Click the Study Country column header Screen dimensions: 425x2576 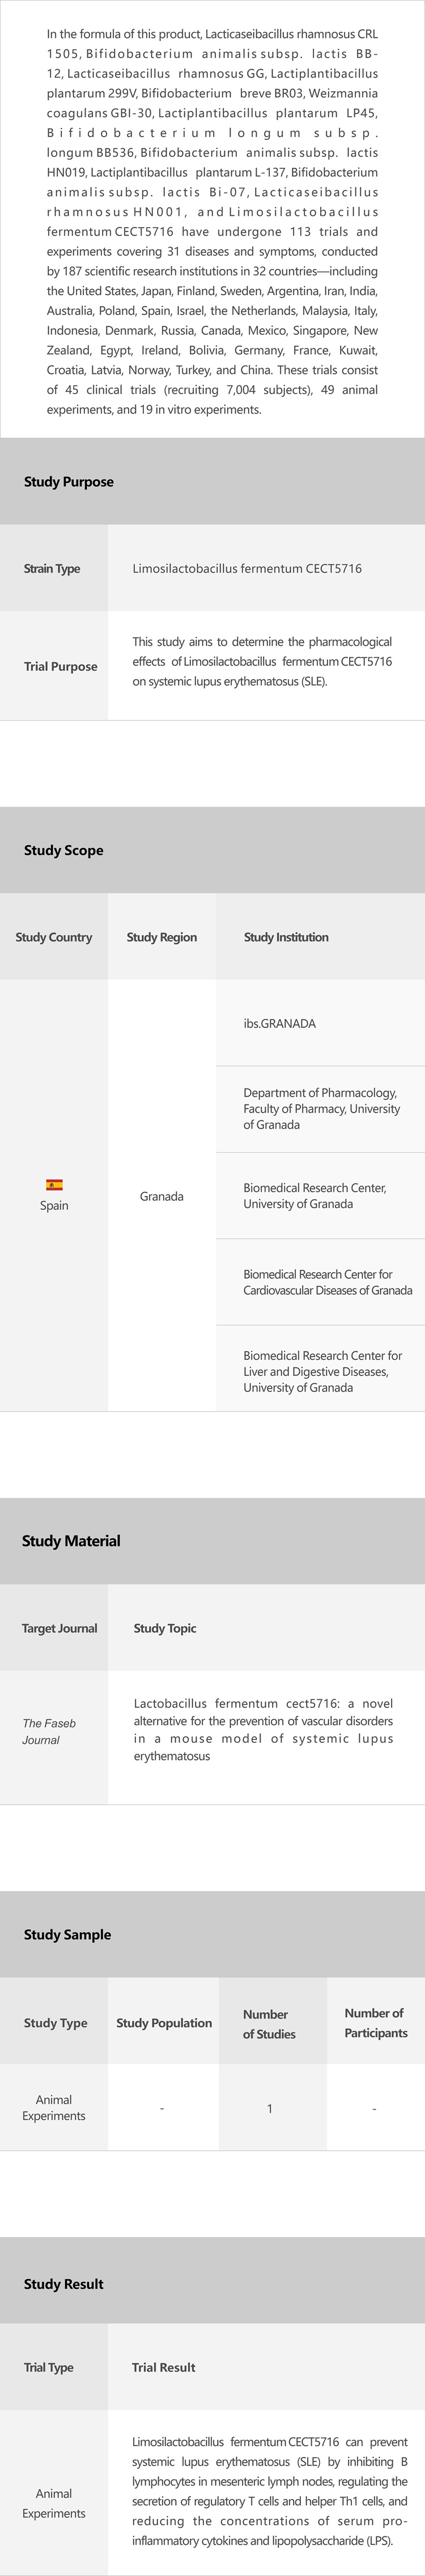tap(54, 938)
